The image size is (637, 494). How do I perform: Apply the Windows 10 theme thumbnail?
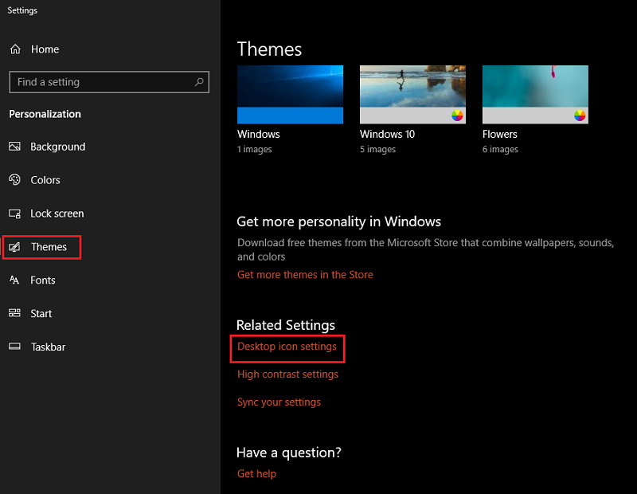click(412, 94)
